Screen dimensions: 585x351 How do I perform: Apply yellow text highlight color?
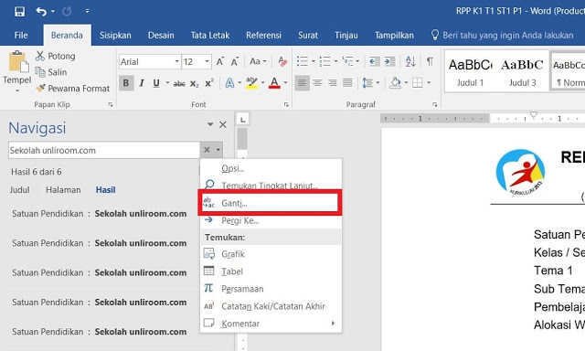tap(252, 83)
